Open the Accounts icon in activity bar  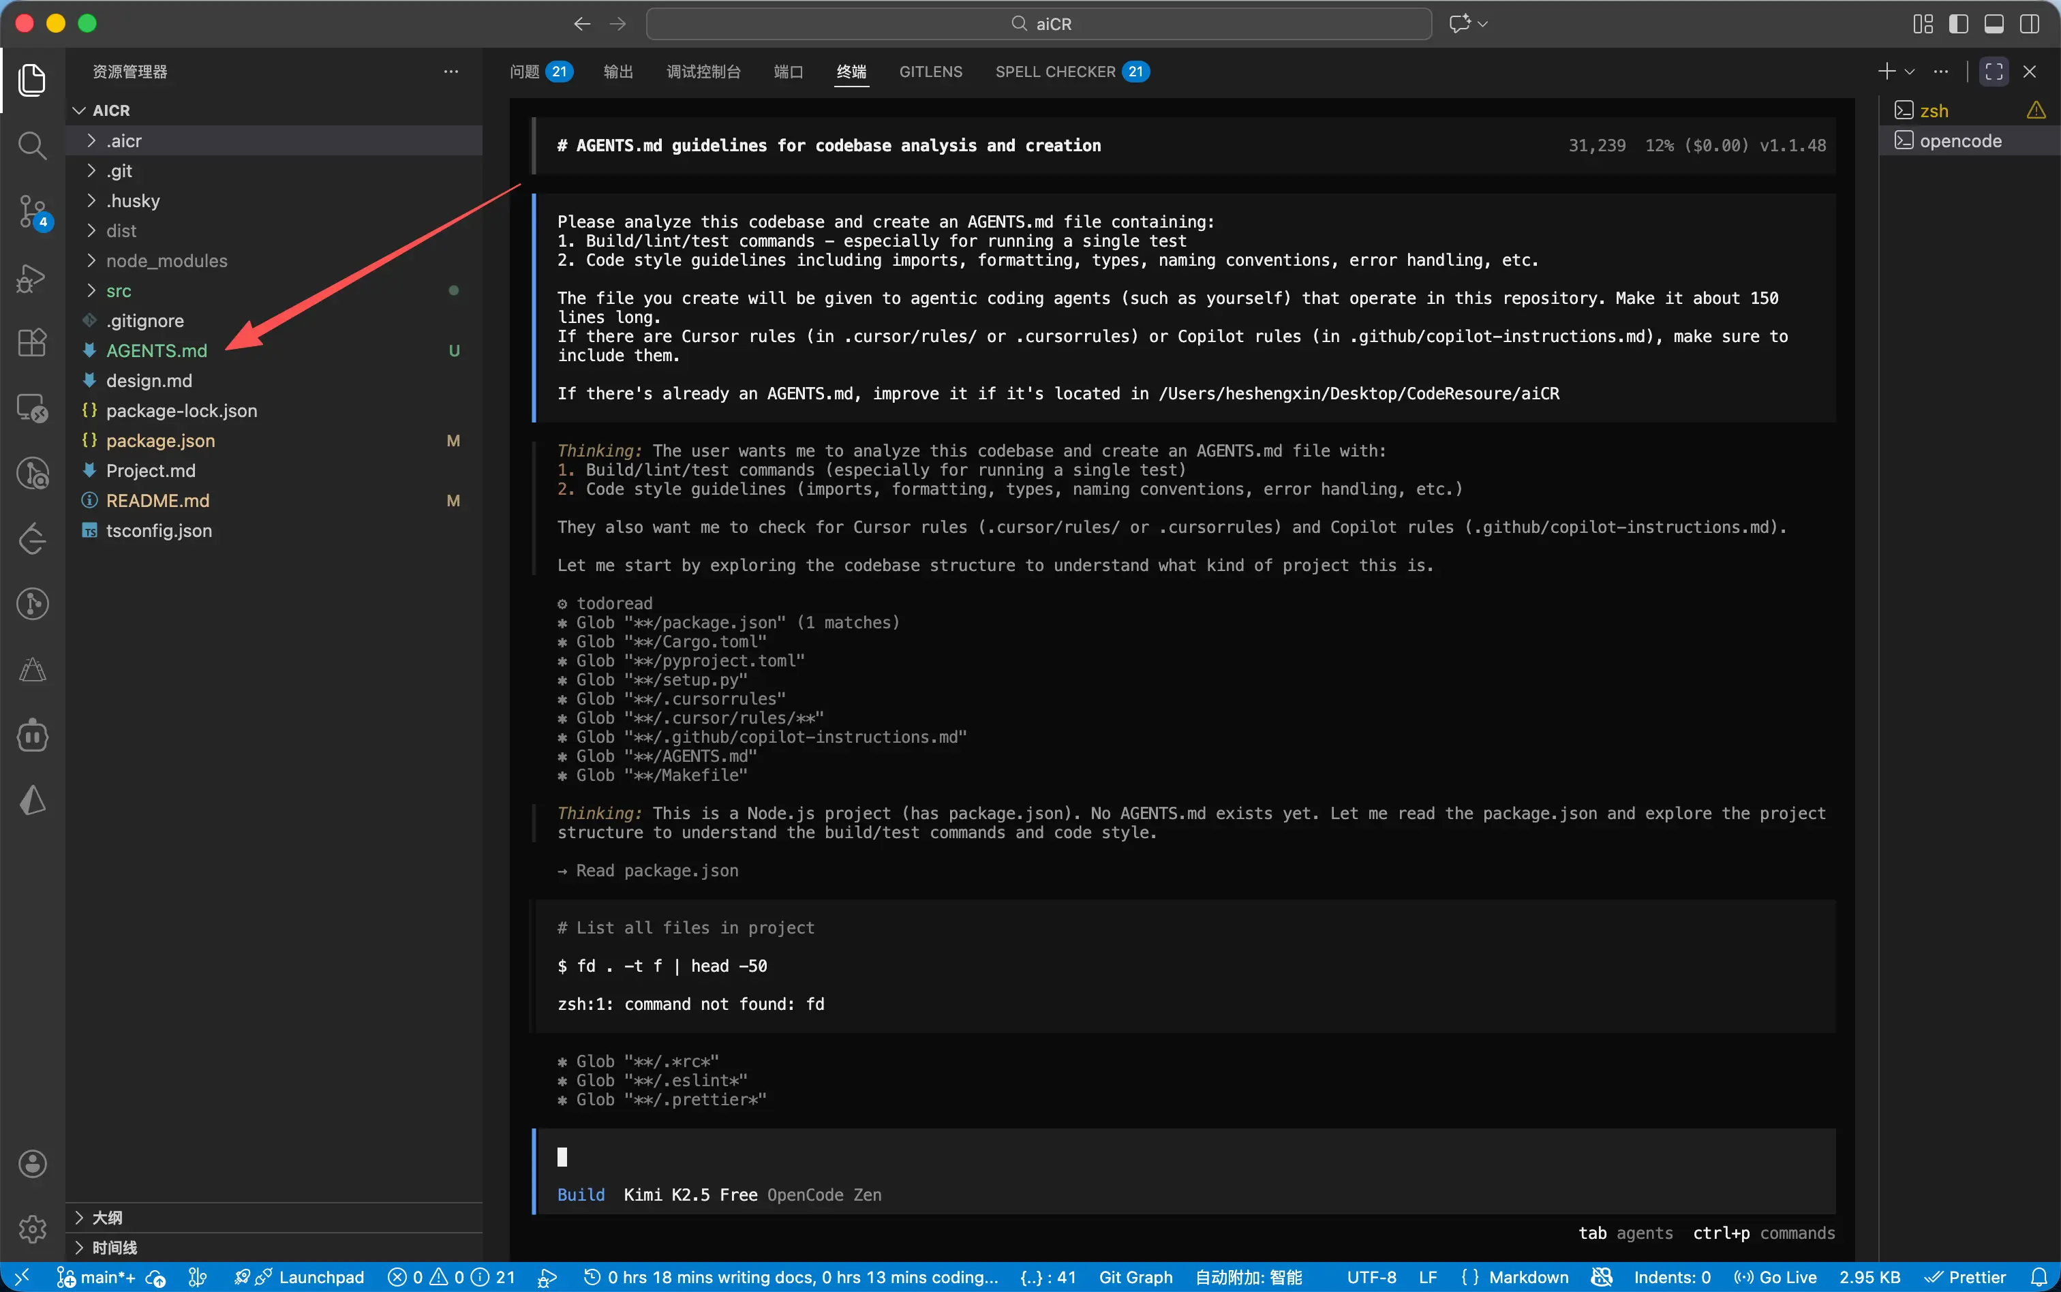[x=33, y=1164]
